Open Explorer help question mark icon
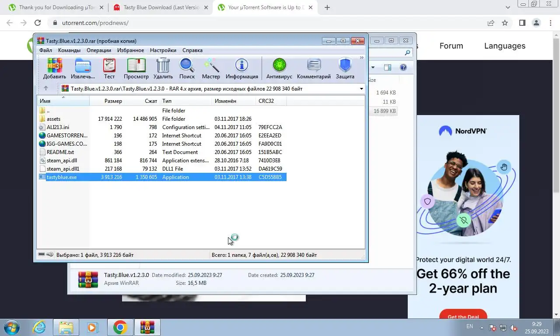560x336 pixels. point(403,67)
